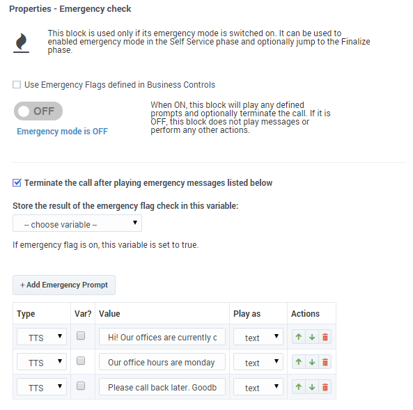Open Type dropdown for 'Please call back' row
The height and width of the screenshot is (410, 413).
point(42,387)
